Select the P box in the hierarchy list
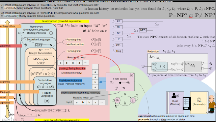This screenshot has height=122, width=216. point(118,39)
